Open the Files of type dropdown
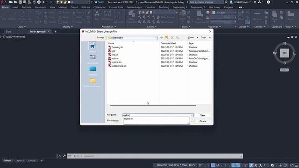 coord(192,121)
